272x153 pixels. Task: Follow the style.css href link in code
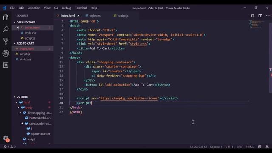138,44
